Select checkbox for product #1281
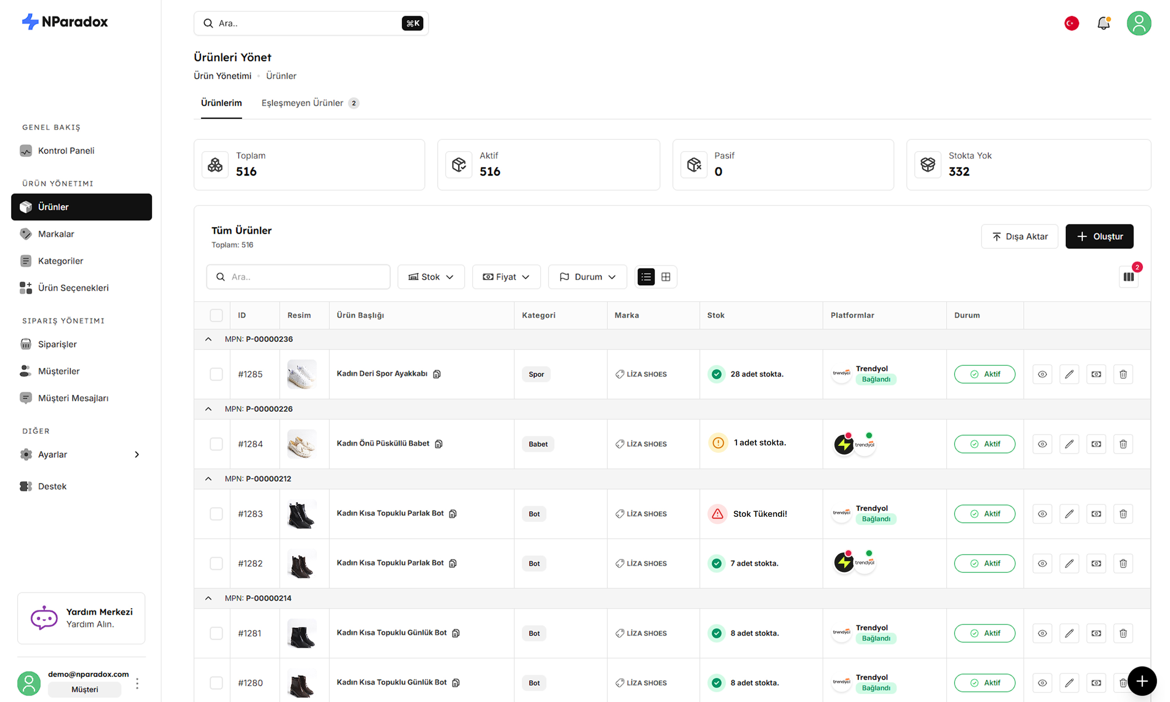Screen dimensions: 1170x702 point(216,633)
